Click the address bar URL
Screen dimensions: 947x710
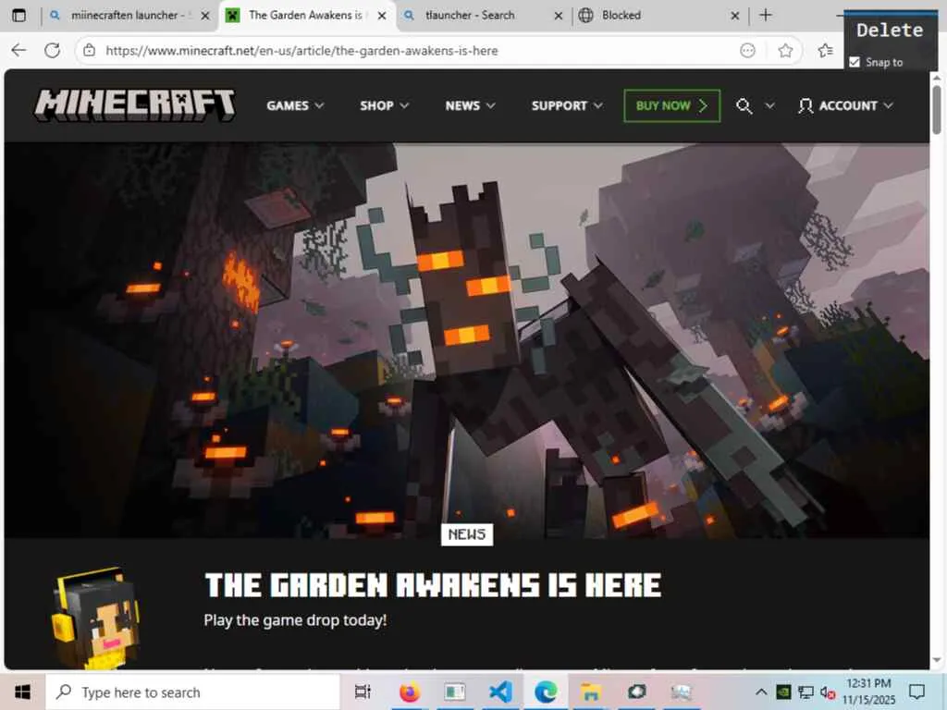pos(301,51)
